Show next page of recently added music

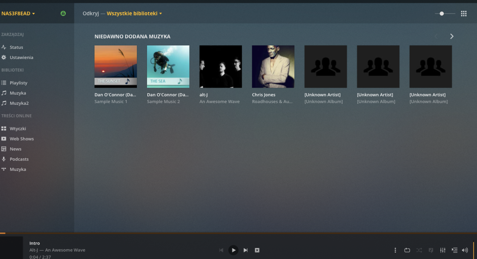[452, 36]
